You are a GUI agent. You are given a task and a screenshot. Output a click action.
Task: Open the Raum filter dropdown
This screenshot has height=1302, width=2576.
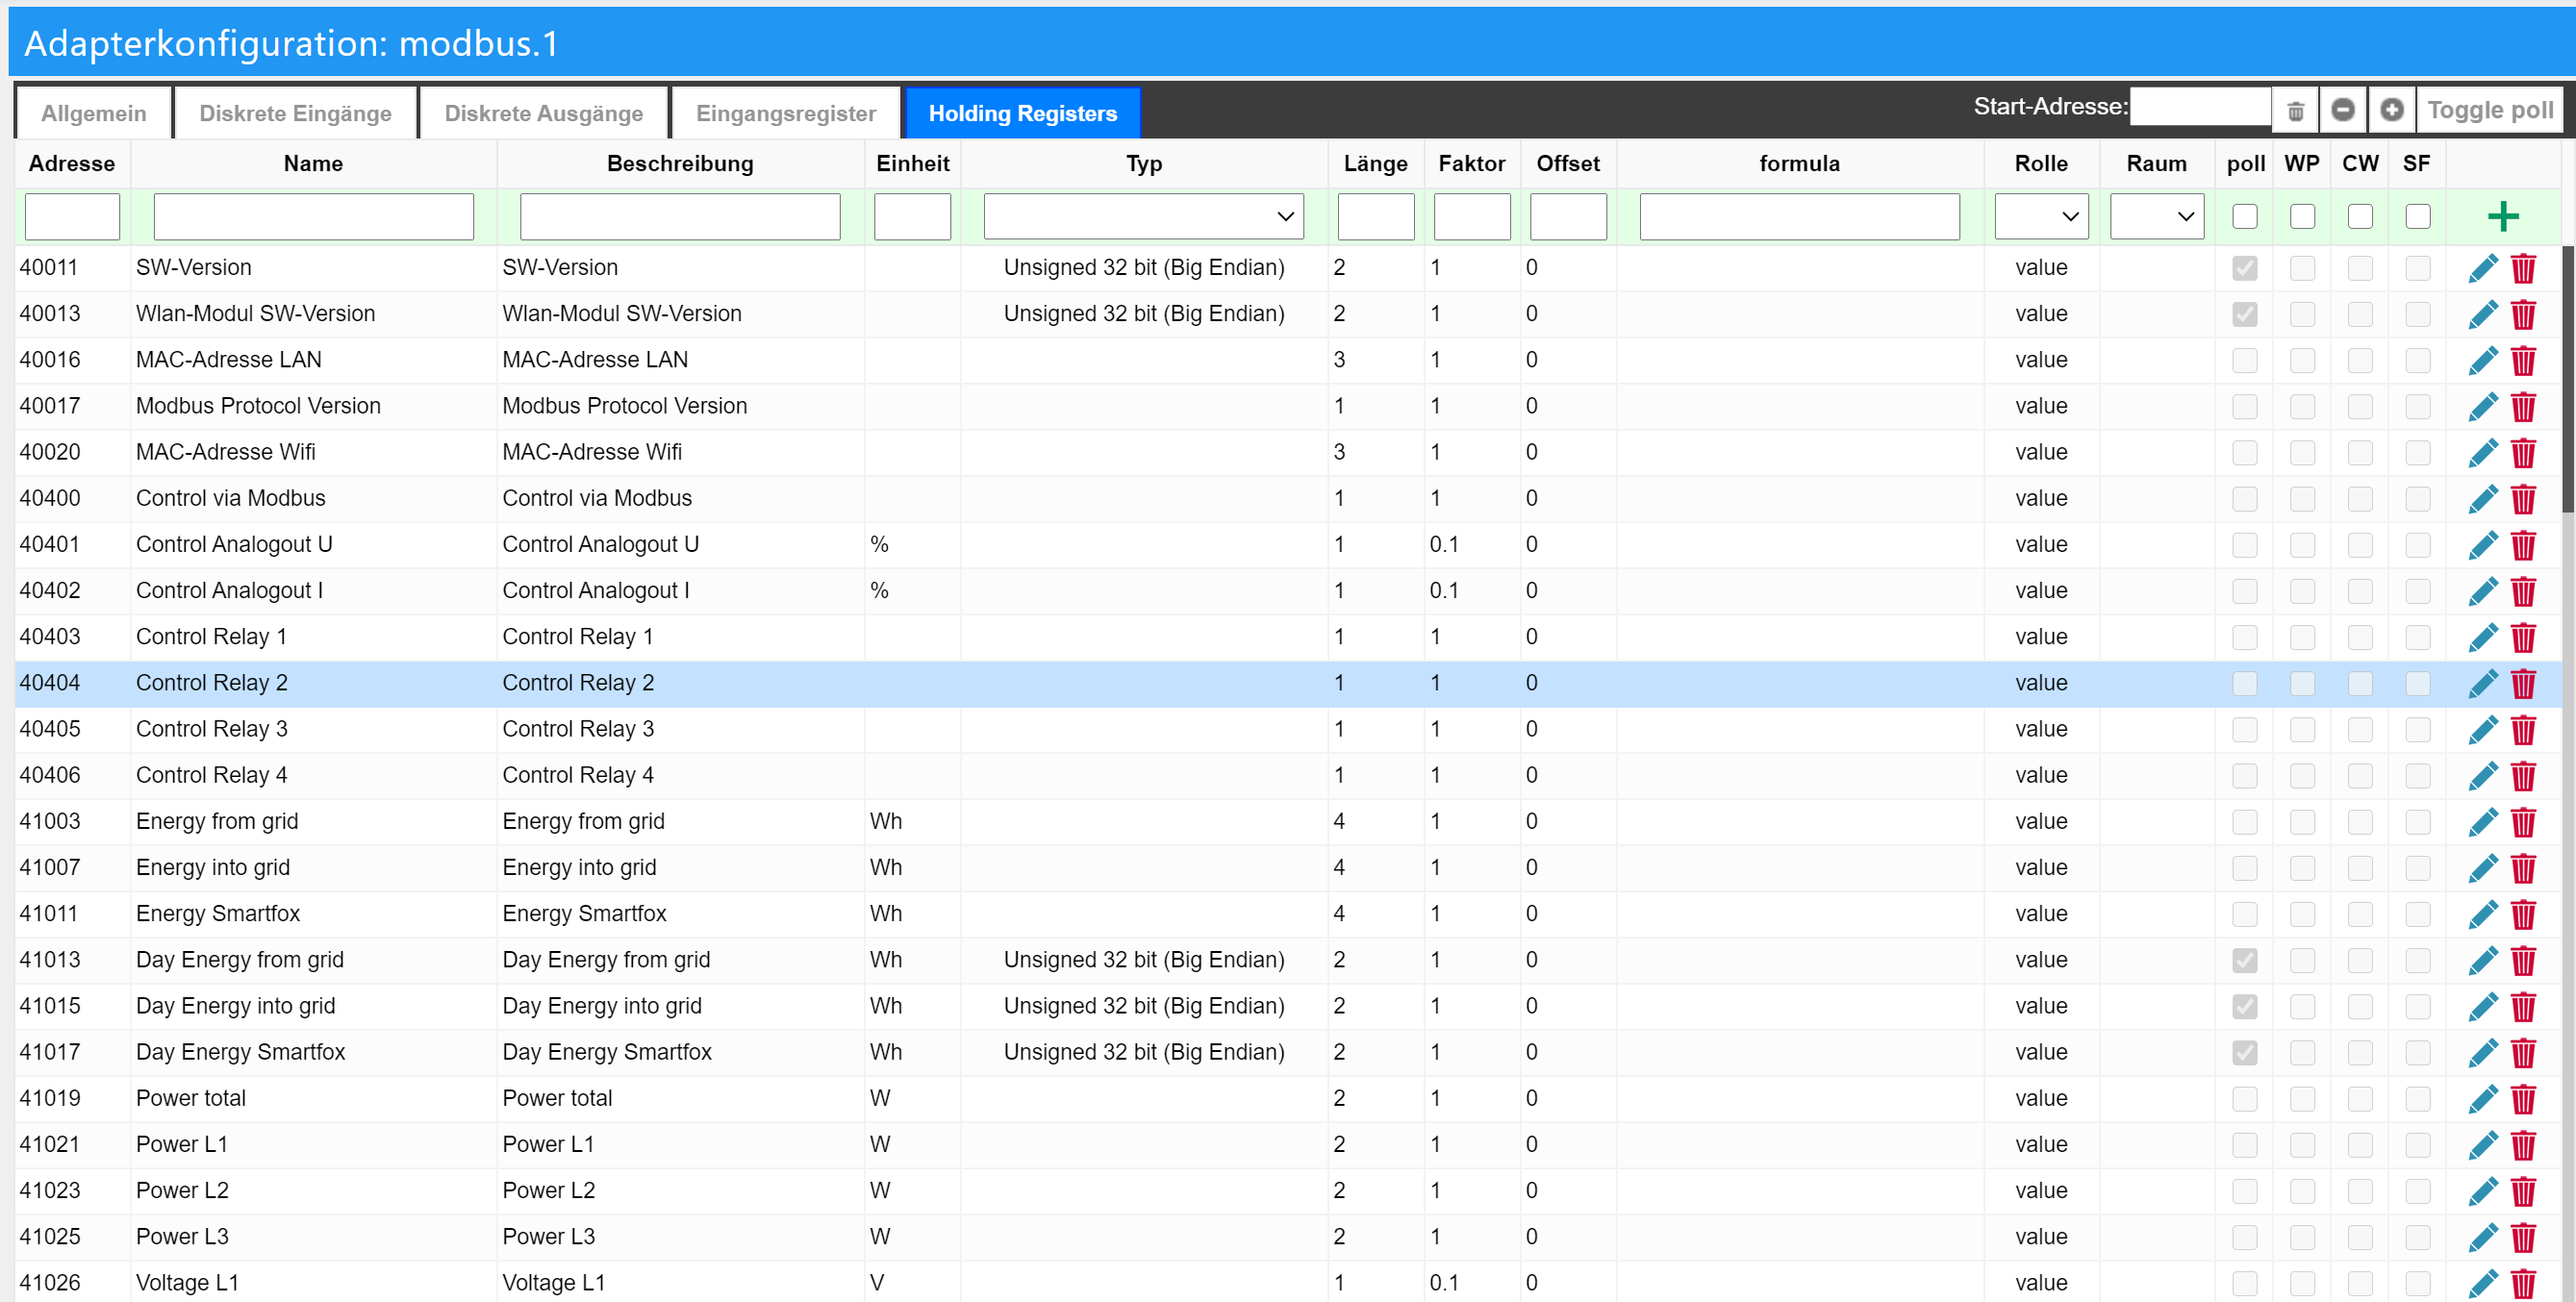point(2156,216)
